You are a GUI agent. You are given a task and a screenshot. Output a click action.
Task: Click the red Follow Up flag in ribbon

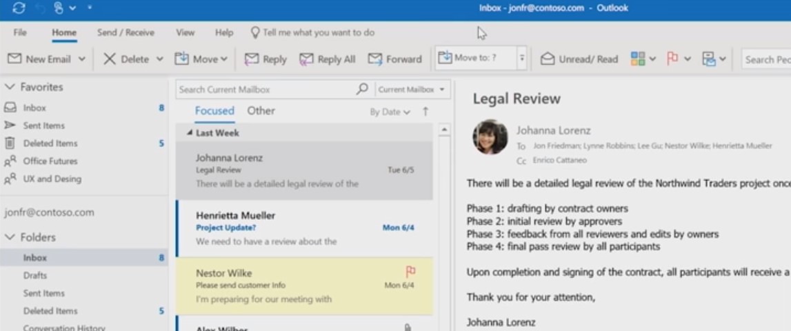(x=672, y=59)
